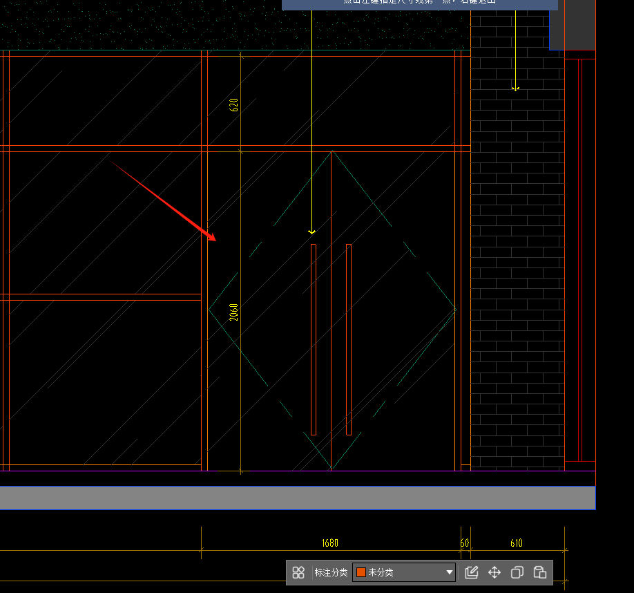Viewport: 634px width, 593px height.
Task: Click the 标注分类 label
Action: (x=331, y=572)
